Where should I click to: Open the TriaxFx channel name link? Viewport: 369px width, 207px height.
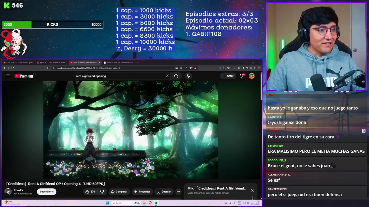click(x=18, y=190)
